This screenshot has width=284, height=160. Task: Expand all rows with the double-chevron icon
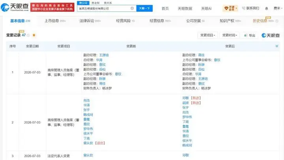[x=277, y=46]
